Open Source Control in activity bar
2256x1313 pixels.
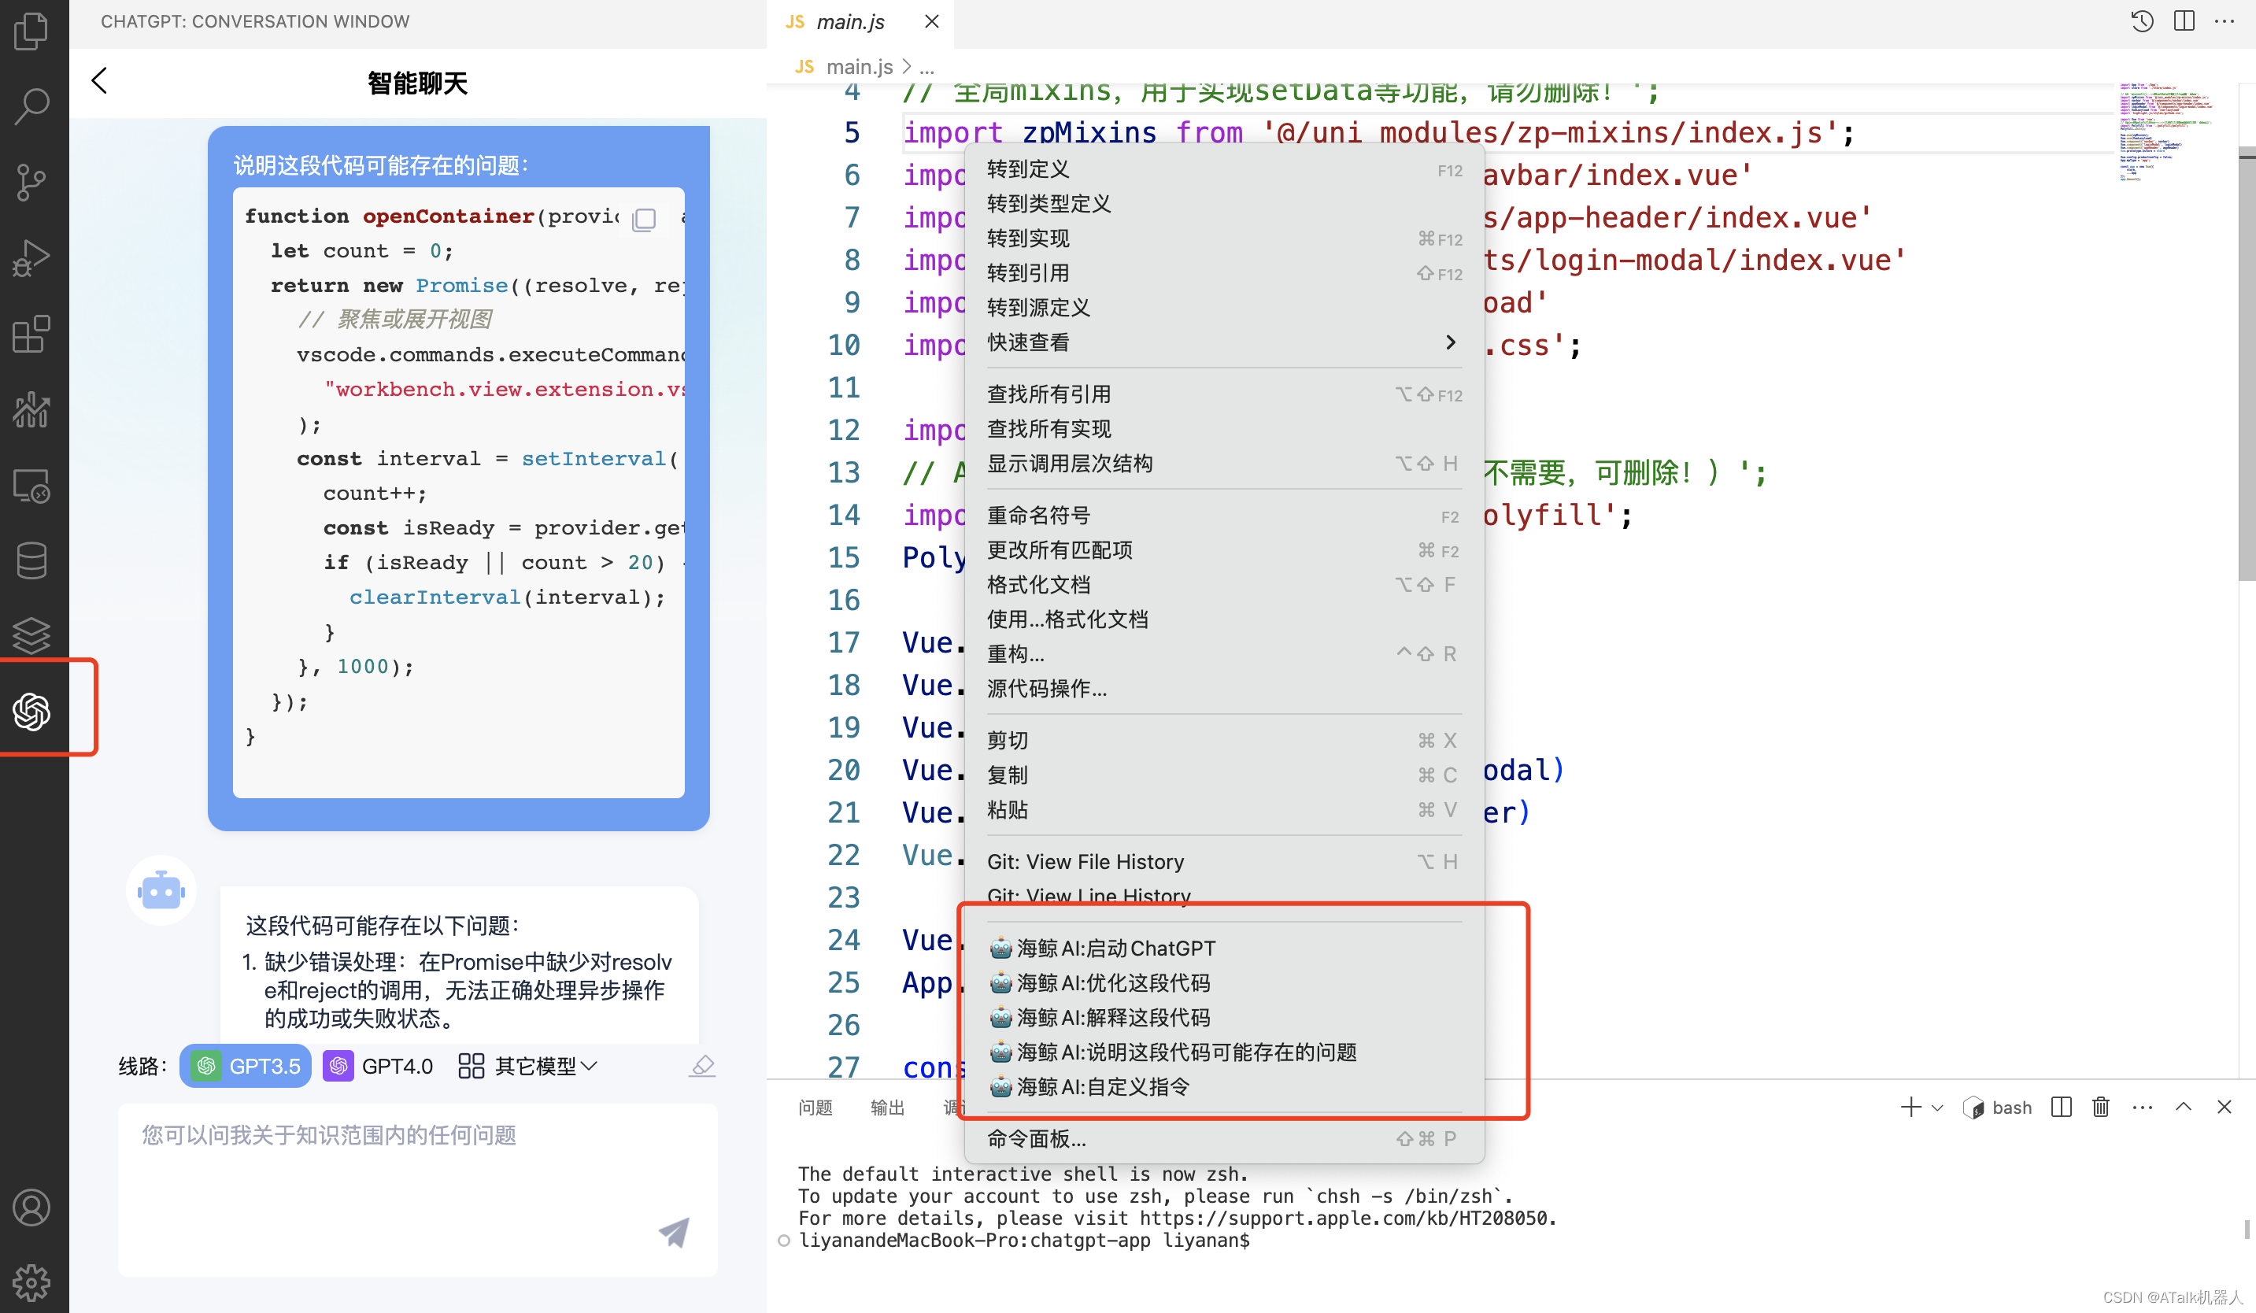coord(32,182)
